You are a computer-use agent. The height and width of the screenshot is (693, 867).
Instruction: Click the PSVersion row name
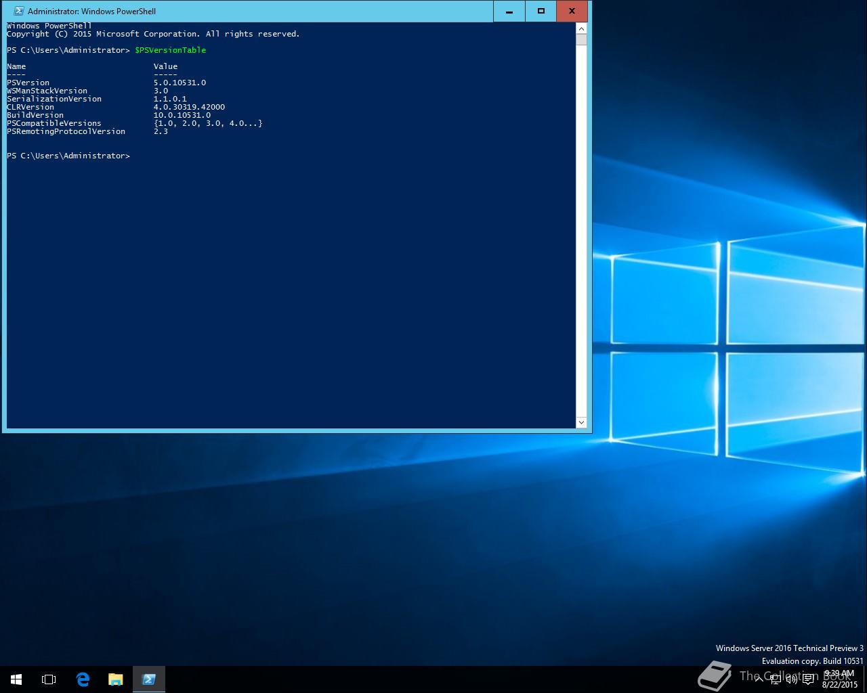(28, 83)
